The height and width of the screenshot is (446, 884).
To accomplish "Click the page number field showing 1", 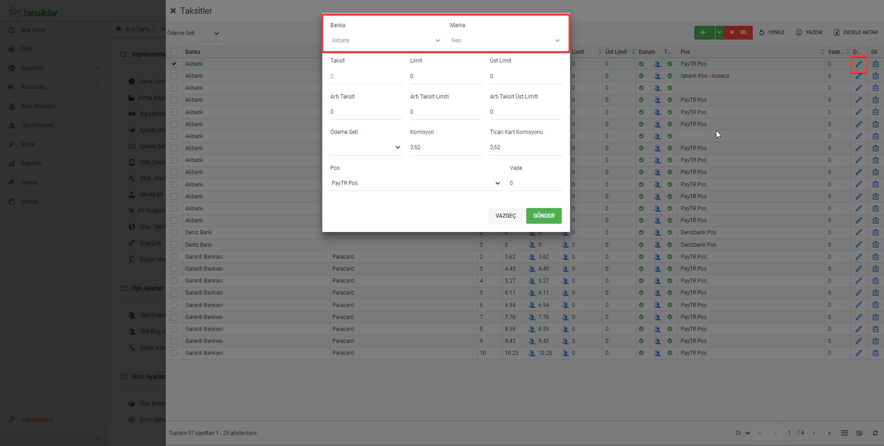I will pyautogui.click(x=789, y=433).
